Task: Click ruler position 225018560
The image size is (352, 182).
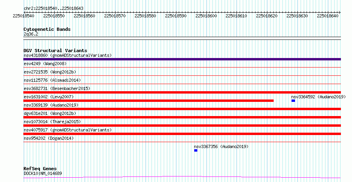Action: pyautogui.click(x=85, y=16)
